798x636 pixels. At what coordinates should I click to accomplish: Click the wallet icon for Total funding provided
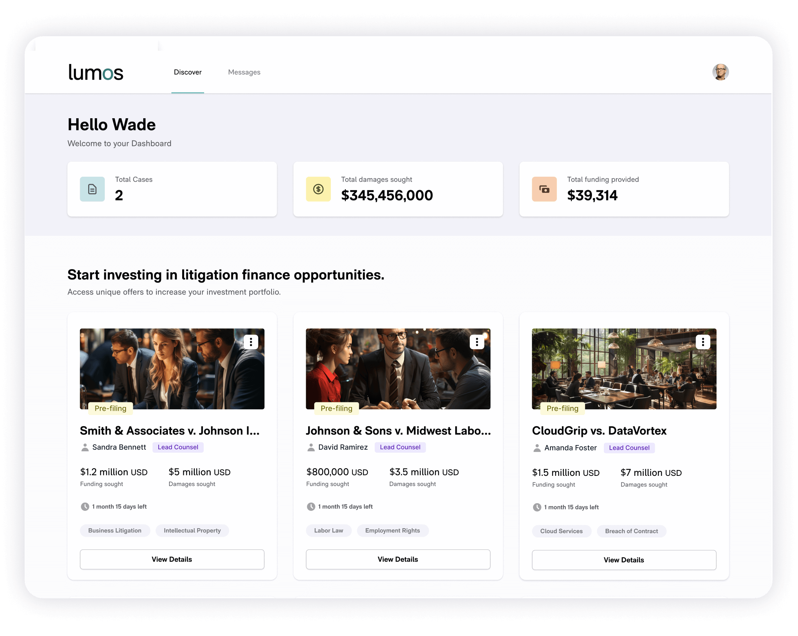(x=544, y=189)
